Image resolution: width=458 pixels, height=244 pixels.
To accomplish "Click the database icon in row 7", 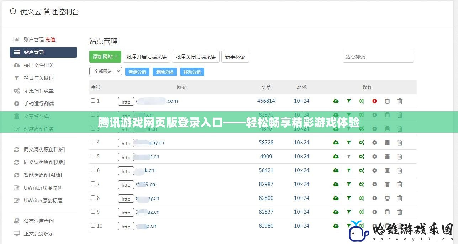I will [x=387, y=184].
